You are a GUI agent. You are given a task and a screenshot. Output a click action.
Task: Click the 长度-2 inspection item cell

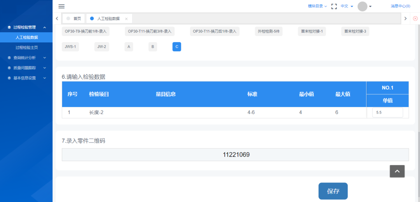(x=96, y=112)
